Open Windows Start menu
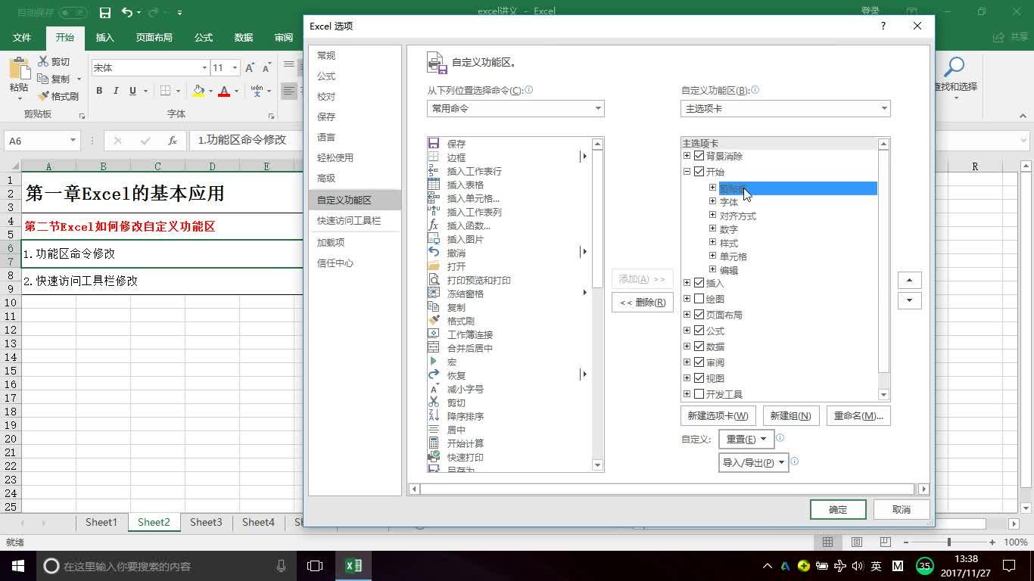1034x581 pixels. tap(18, 566)
